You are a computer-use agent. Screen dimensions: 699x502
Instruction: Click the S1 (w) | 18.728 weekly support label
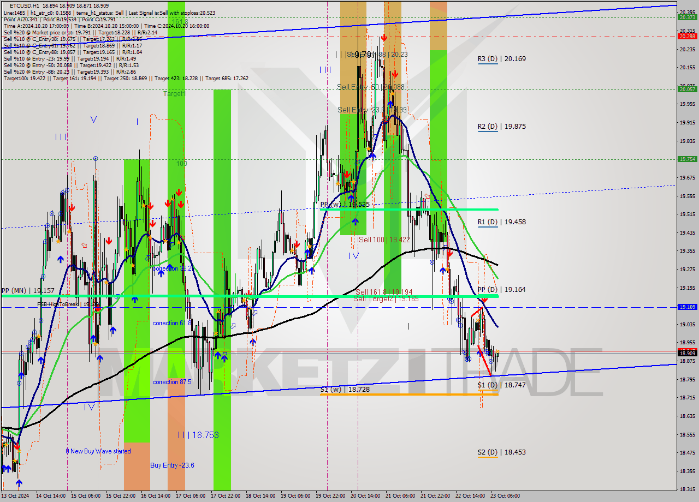coord(345,389)
